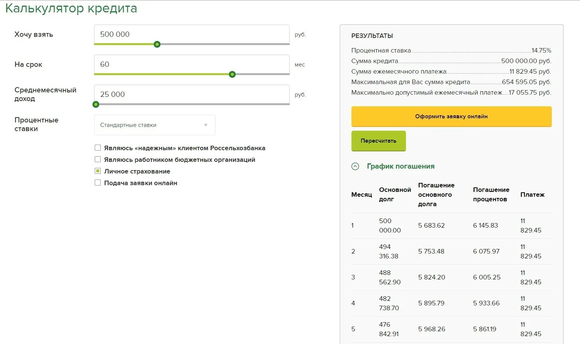Viewport: 580px width, 344px height.
Task: Select the 5 968.26 principal cell
Action: click(x=432, y=329)
